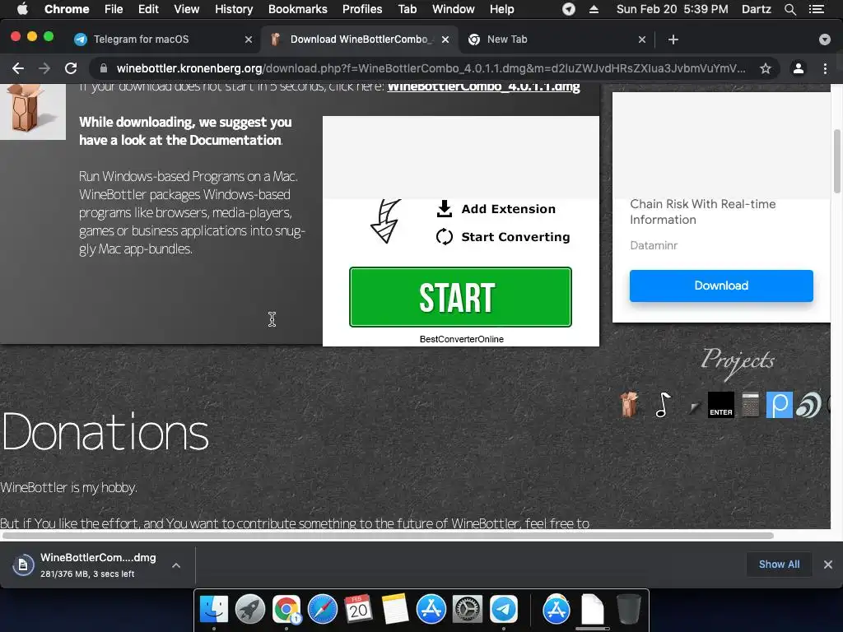This screenshot has height=632, width=843.
Task: Open the ENTER project icon
Action: (721, 405)
